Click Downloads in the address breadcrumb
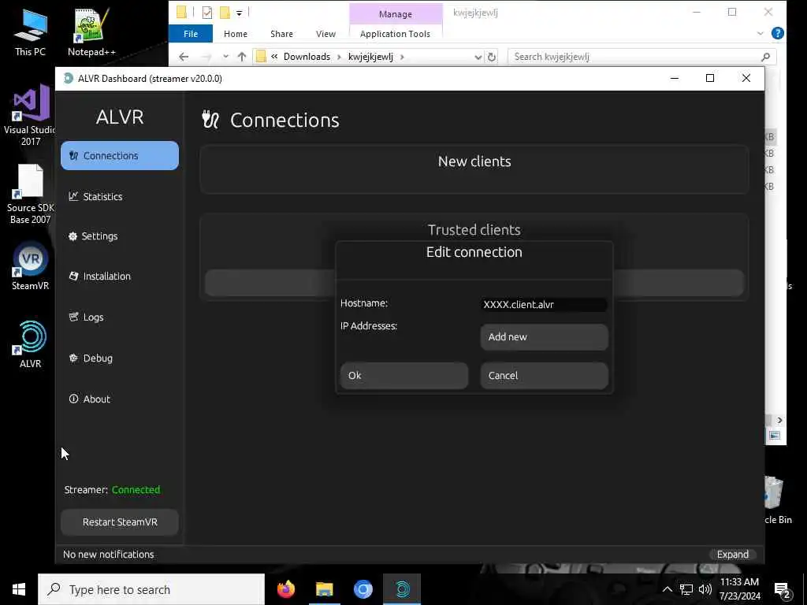Viewport: 807px width, 605px height. 307,57
